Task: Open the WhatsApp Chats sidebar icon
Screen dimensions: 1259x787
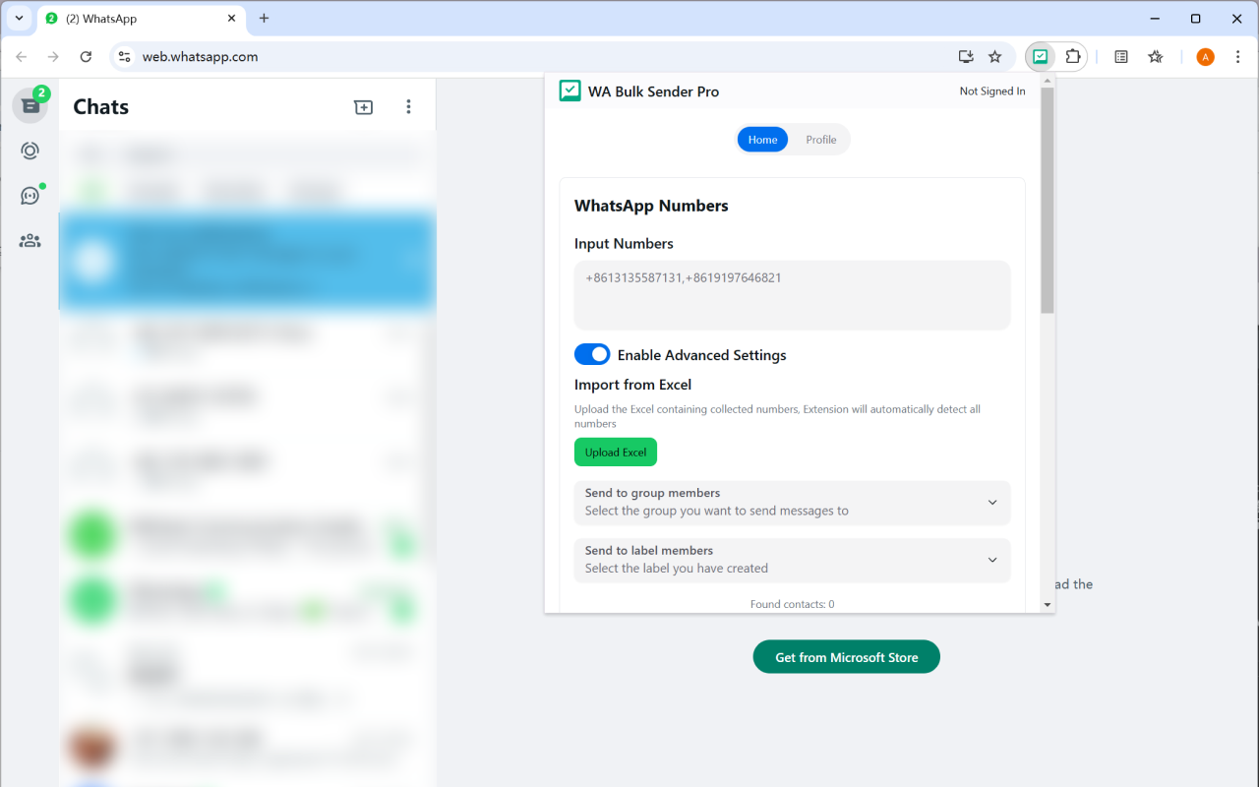Action: coord(30,105)
